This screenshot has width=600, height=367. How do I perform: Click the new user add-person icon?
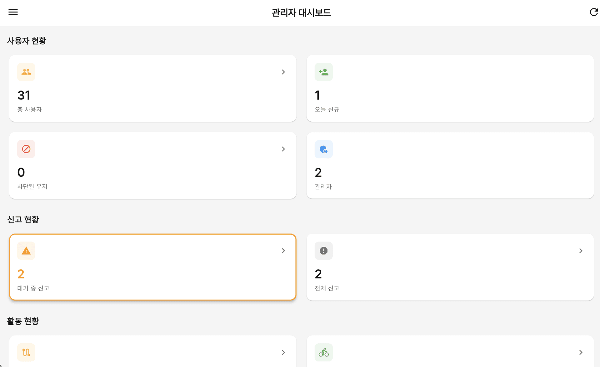(x=324, y=72)
